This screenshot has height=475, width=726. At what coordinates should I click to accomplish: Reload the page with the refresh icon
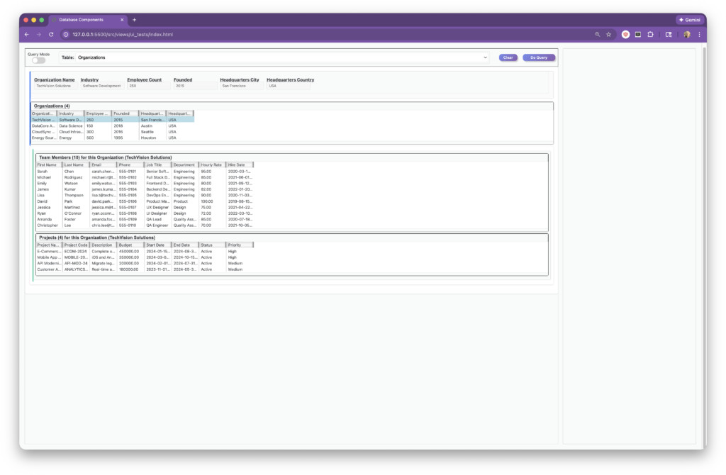[x=51, y=34]
